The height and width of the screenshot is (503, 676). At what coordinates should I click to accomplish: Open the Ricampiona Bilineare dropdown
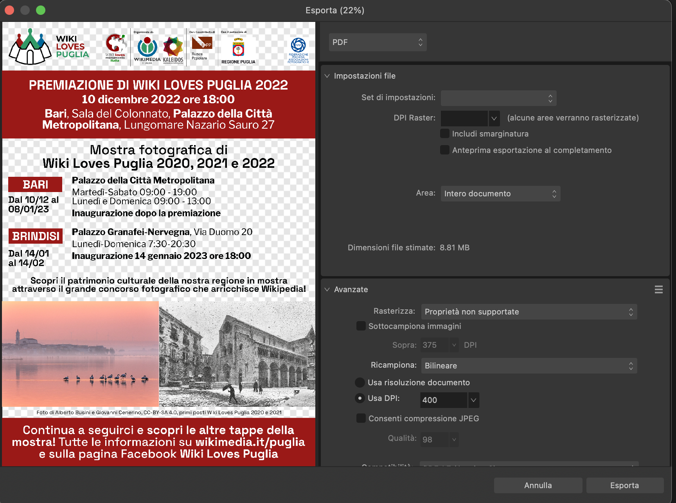click(529, 366)
